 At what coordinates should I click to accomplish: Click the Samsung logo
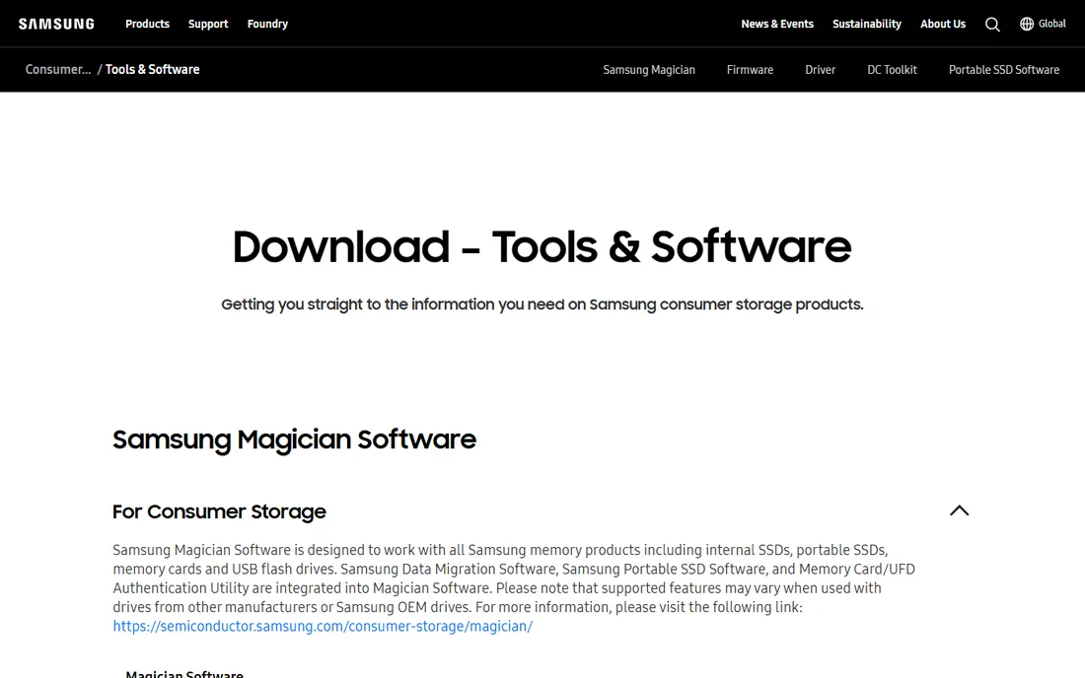(56, 25)
